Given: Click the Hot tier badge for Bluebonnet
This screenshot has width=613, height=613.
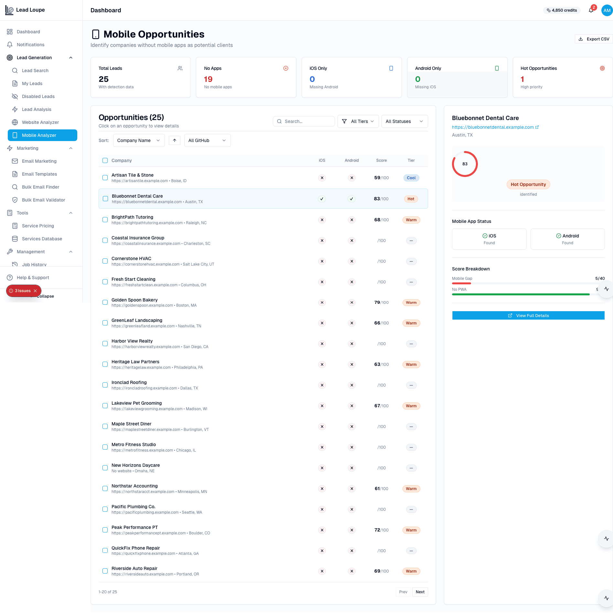Looking at the screenshot, I should click(411, 199).
